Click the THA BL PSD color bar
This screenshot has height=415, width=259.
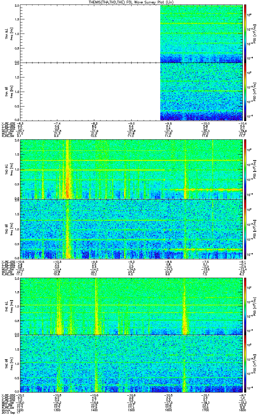[245, 34]
